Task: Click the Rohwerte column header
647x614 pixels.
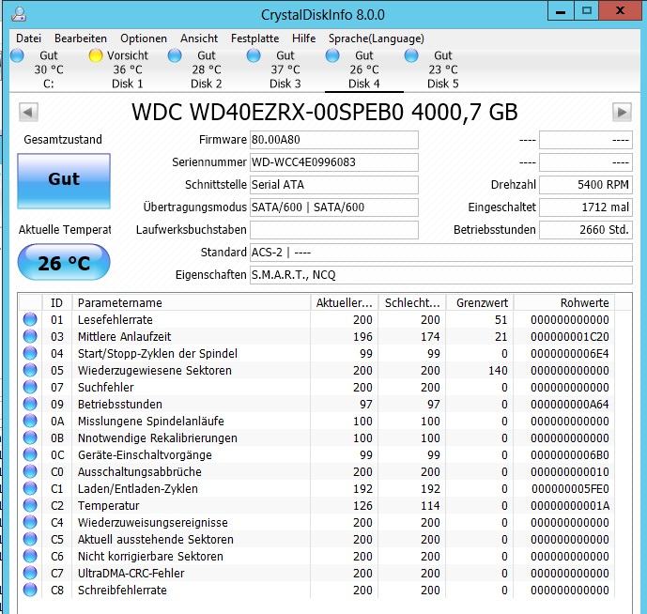Action: pos(564,303)
